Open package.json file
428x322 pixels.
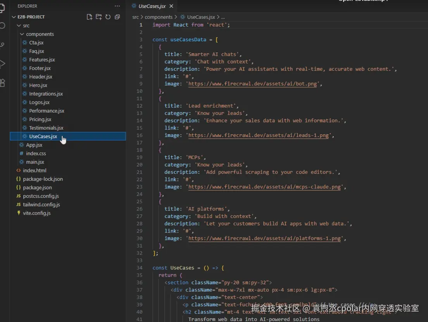point(37,188)
